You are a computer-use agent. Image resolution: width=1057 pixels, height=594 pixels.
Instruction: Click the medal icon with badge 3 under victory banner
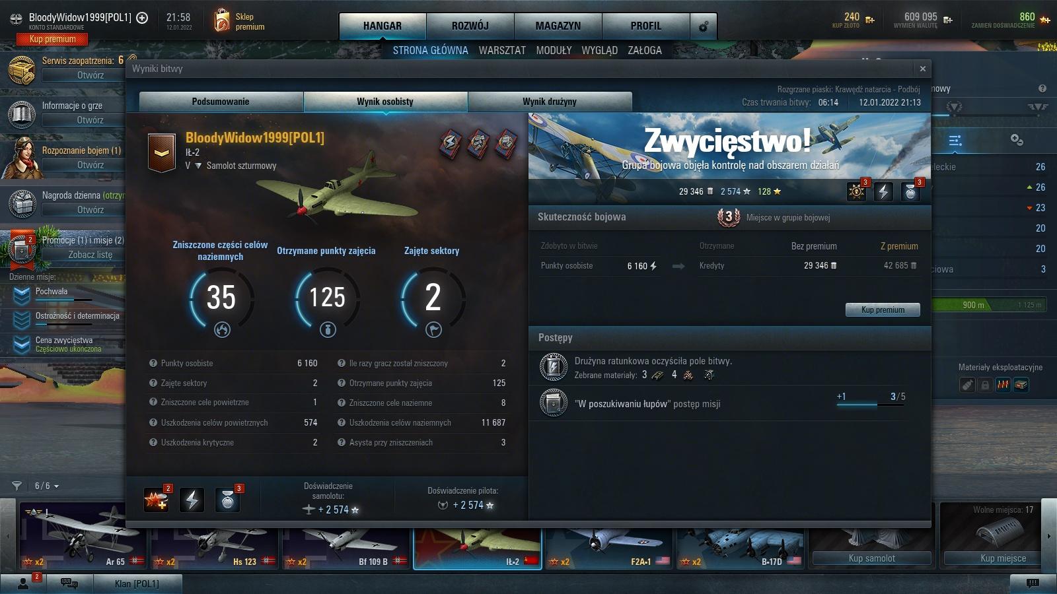(x=910, y=191)
